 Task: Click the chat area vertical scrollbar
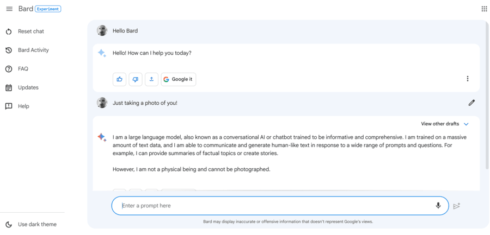(487, 96)
